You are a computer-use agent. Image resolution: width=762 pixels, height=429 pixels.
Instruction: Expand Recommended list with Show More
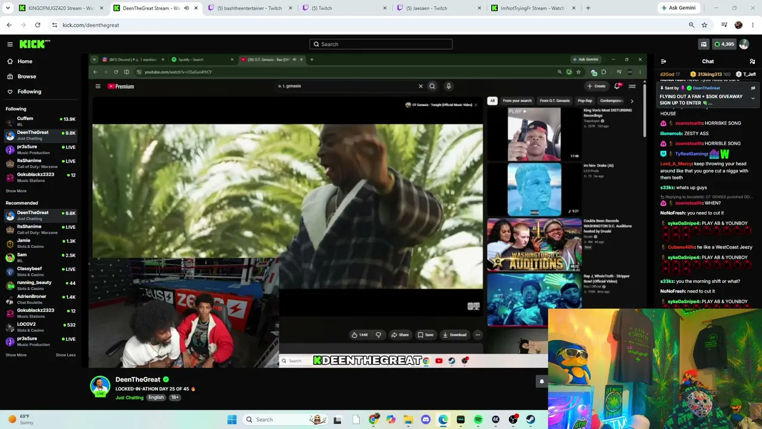coord(16,355)
